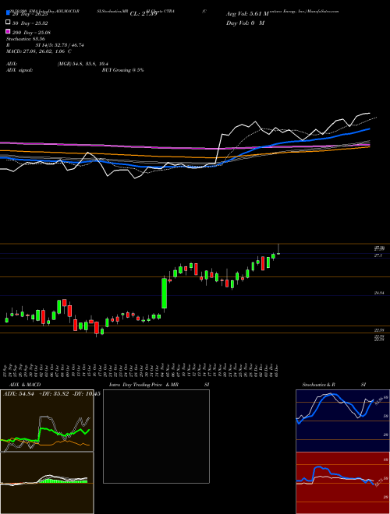
Task: Click the 'CL: 27.39' closing price value
Action: point(144,14)
